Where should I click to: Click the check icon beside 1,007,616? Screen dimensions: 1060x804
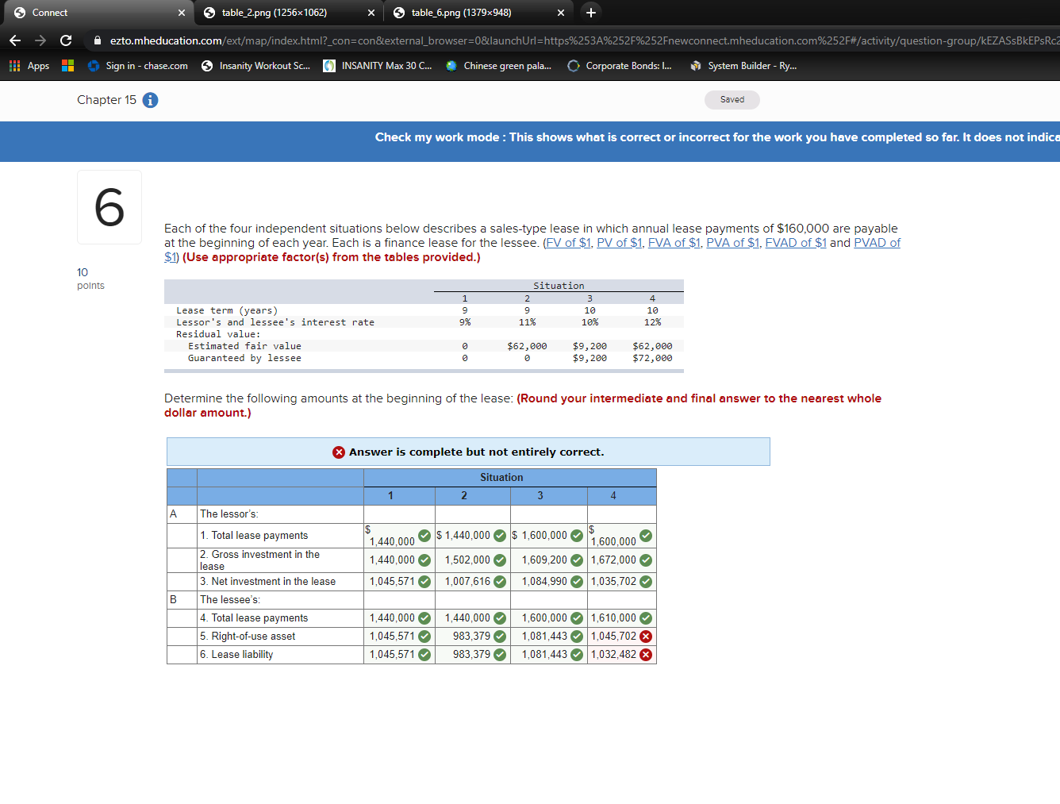[x=500, y=582]
